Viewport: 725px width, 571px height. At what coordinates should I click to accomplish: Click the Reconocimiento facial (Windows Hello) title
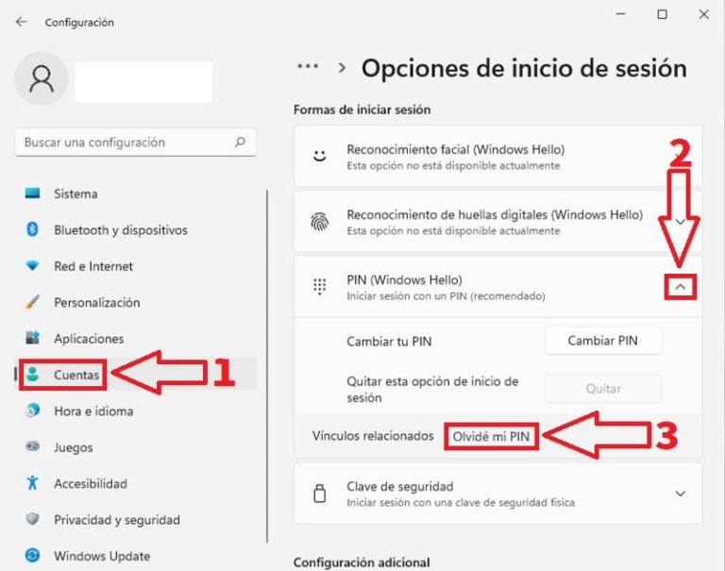(455, 149)
